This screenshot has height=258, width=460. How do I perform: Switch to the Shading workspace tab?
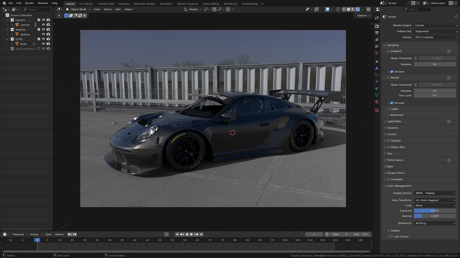click(x=124, y=4)
